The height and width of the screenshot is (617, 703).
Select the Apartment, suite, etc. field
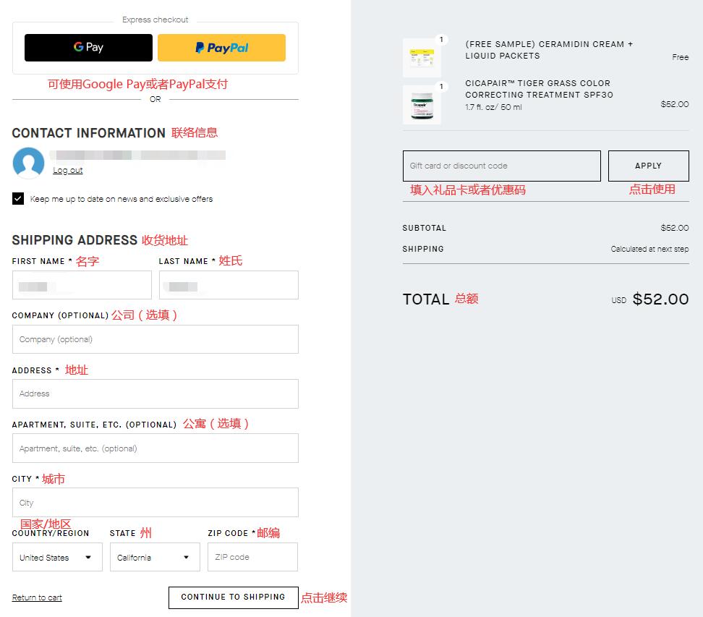pos(155,448)
